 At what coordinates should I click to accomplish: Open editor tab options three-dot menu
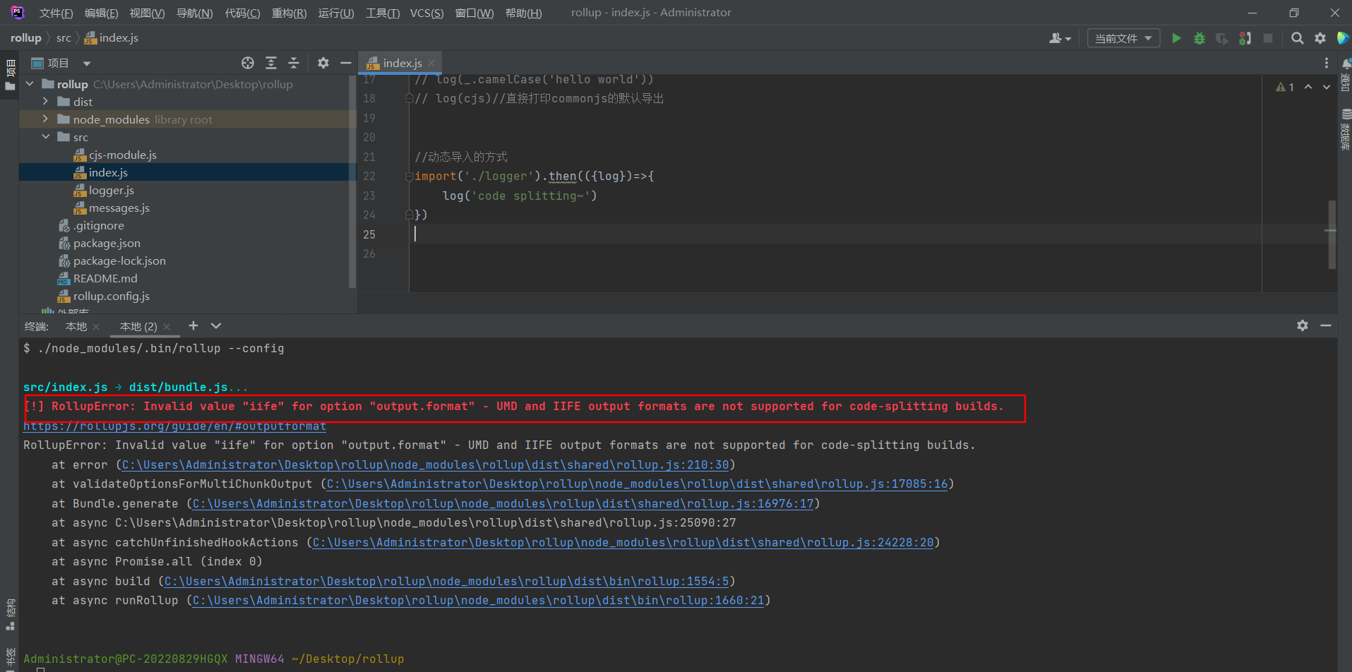click(1327, 63)
